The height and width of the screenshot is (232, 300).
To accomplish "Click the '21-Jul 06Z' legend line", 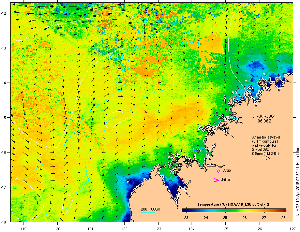I will point(261,149).
